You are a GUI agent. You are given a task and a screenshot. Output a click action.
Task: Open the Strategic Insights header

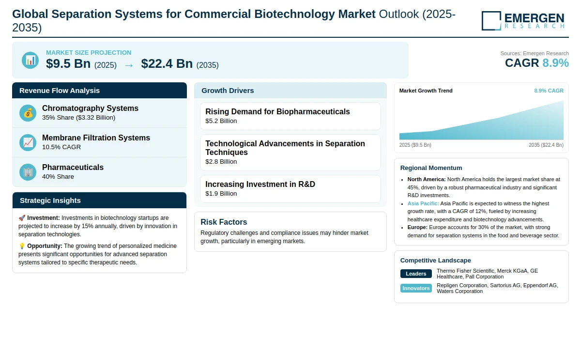[99, 200]
